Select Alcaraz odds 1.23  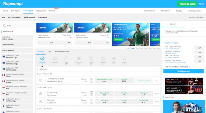84,43
